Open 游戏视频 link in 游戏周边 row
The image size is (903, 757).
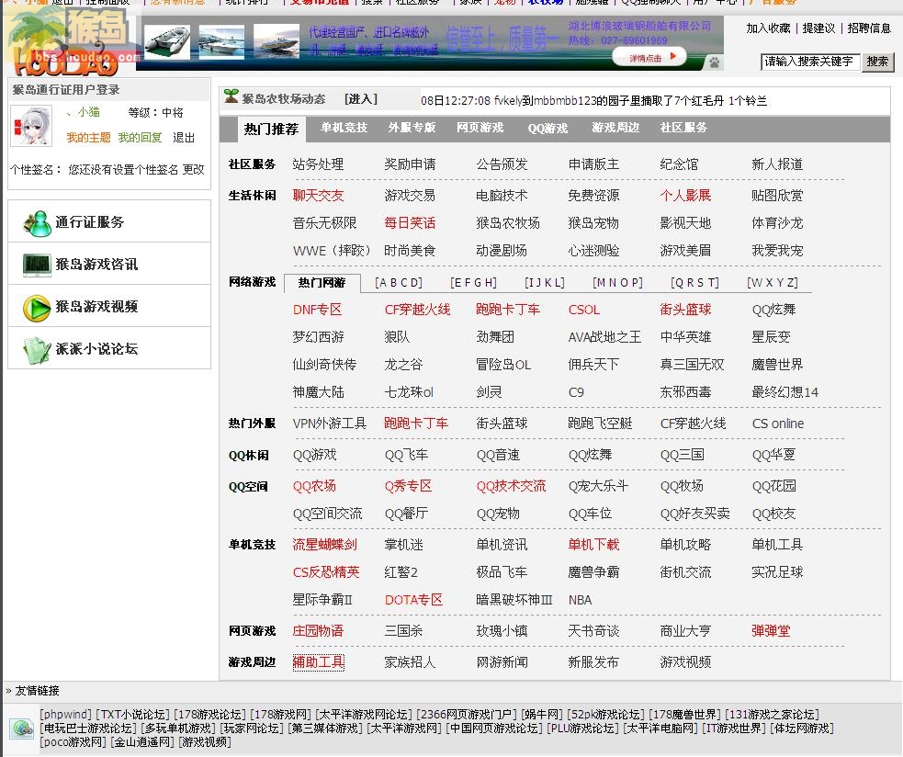(x=685, y=662)
